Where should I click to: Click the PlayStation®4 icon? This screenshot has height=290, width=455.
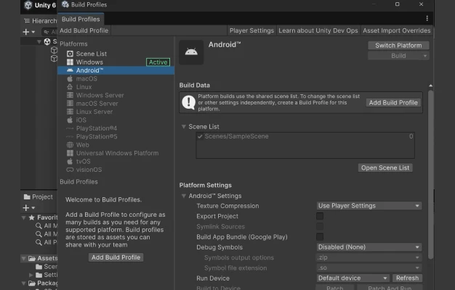click(x=70, y=128)
